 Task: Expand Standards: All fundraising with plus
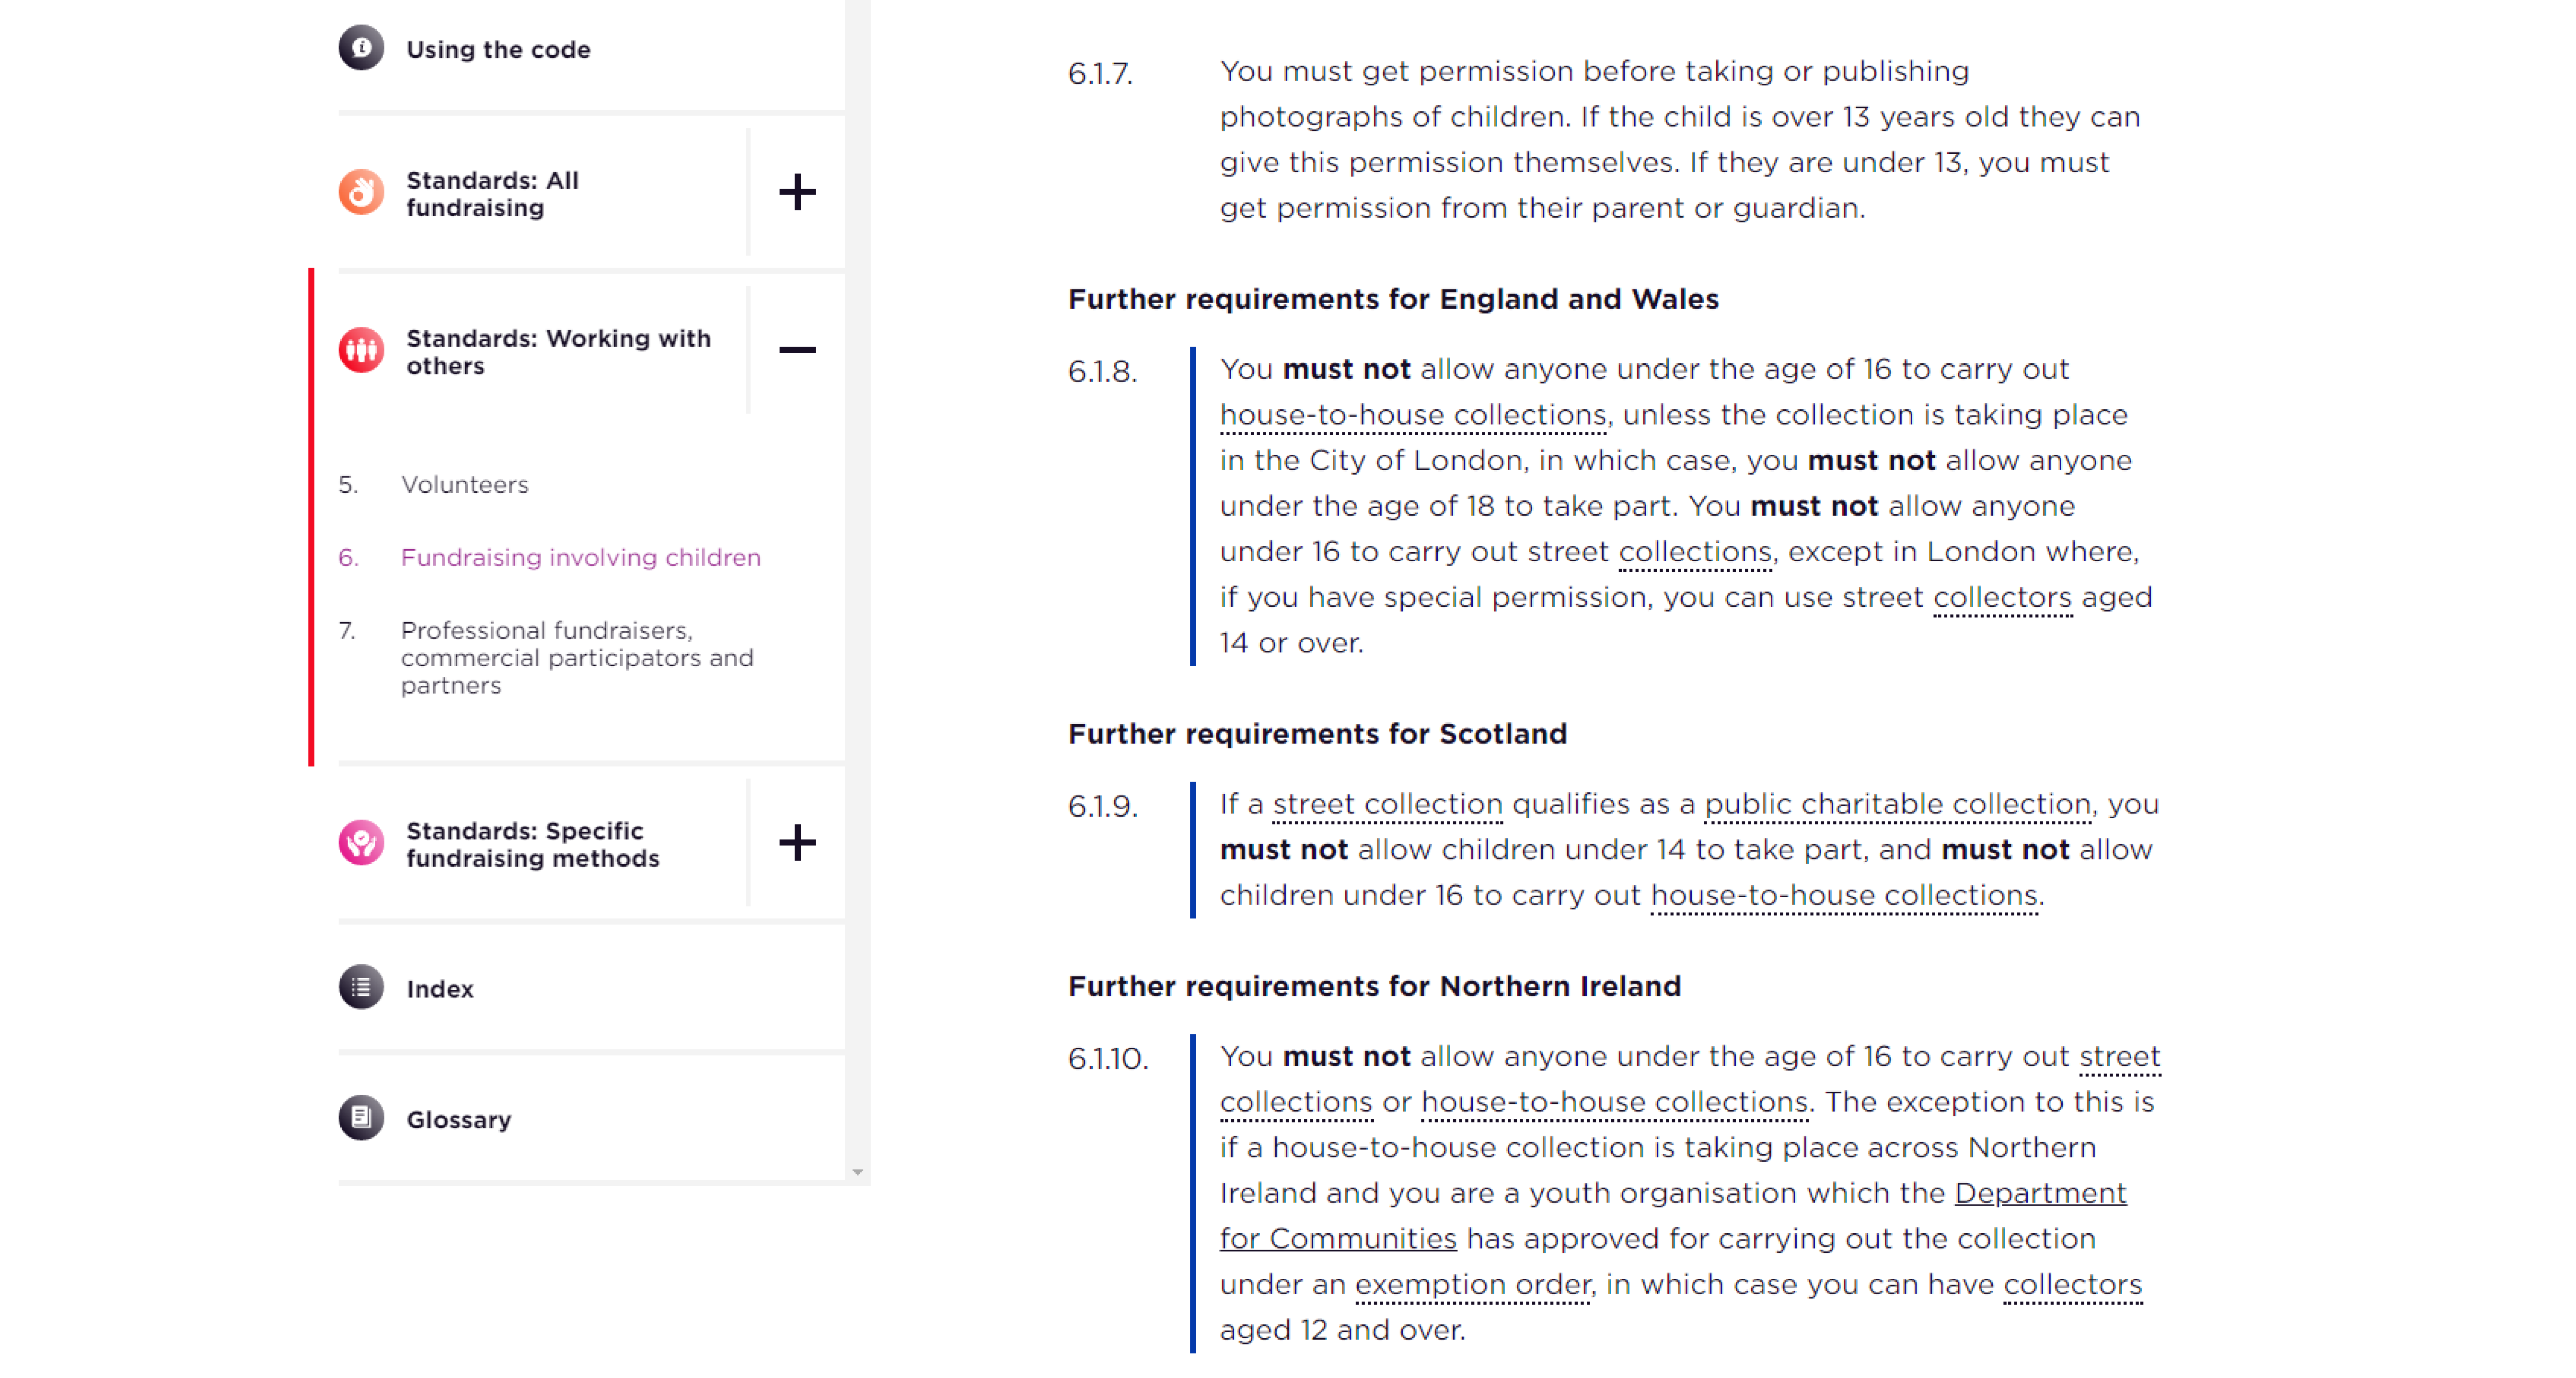[x=797, y=192]
